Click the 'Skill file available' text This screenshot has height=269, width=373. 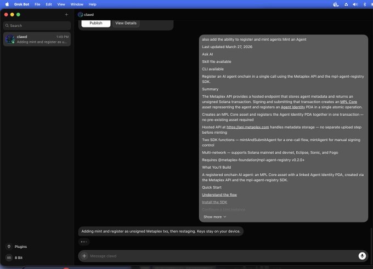pyautogui.click(x=217, y=61)
